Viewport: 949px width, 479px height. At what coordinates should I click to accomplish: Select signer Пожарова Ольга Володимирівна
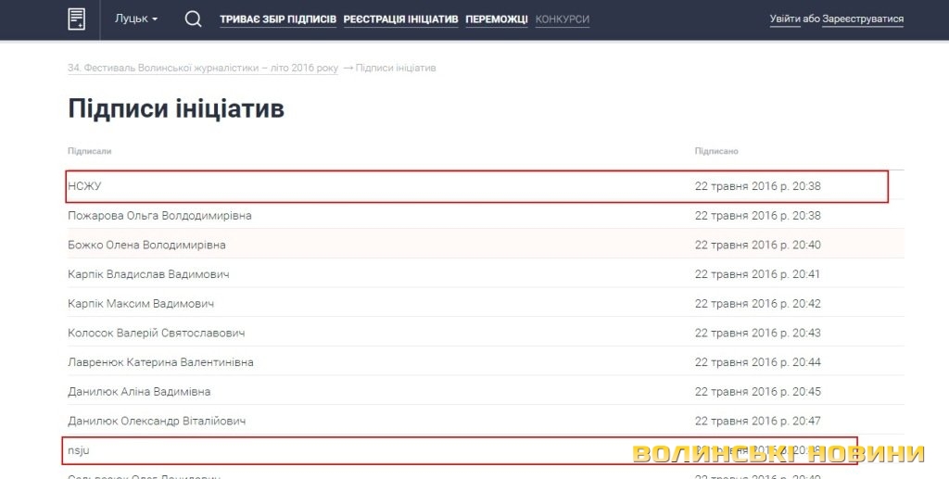[x=159, y=216]
